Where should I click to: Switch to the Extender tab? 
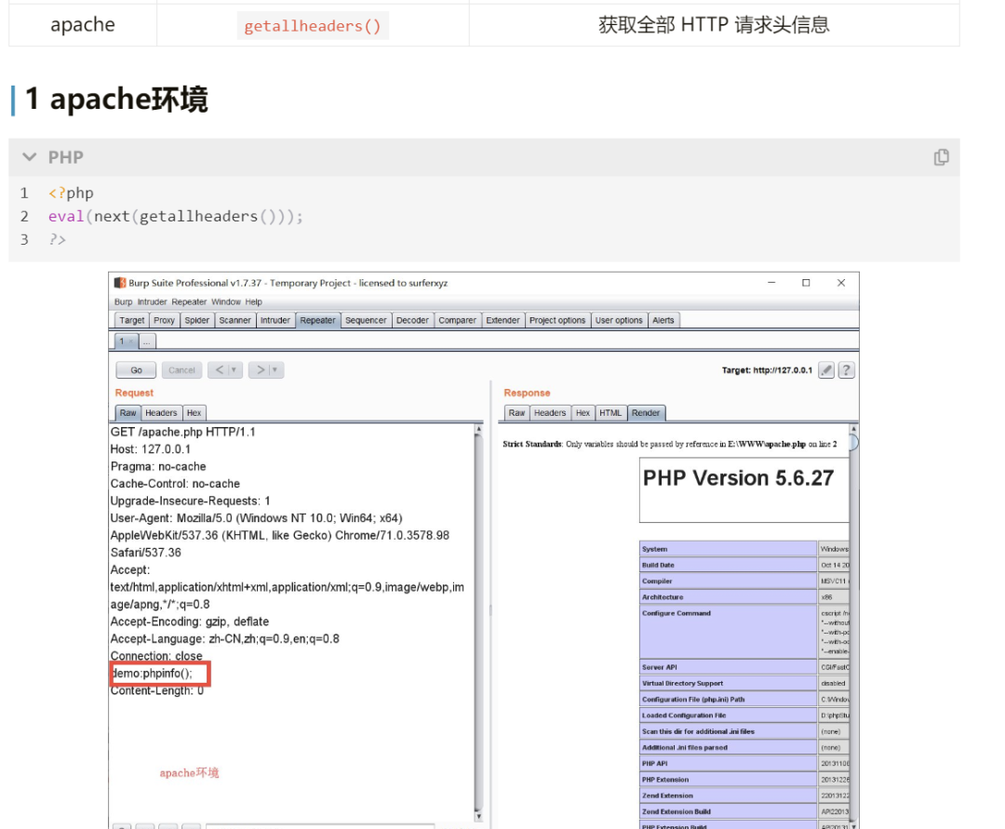click(x=502, y=320)
